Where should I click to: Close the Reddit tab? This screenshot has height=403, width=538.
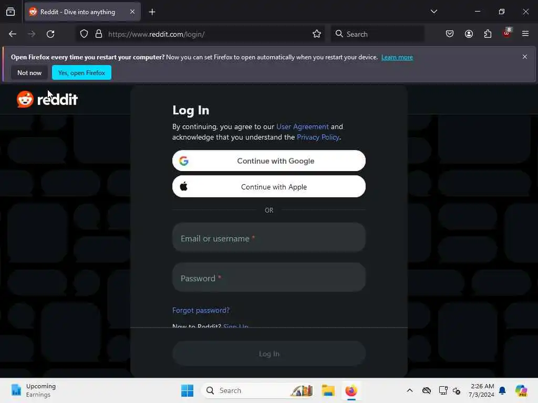132,12
